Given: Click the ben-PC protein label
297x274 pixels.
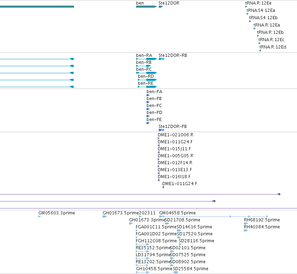Looking at the screenshot, I should (x=154, y=106).
